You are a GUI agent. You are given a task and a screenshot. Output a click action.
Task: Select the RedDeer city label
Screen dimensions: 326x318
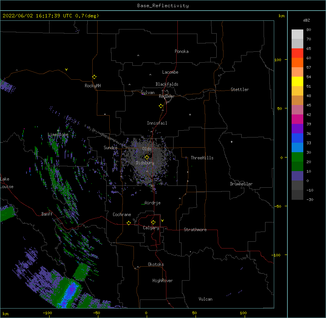point(166,96)
